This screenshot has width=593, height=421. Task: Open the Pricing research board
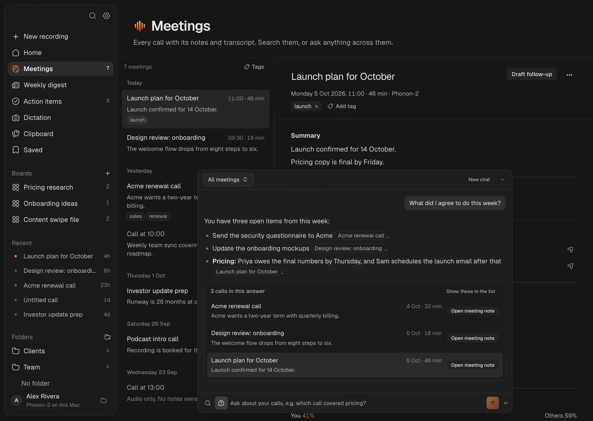(61, 187)
